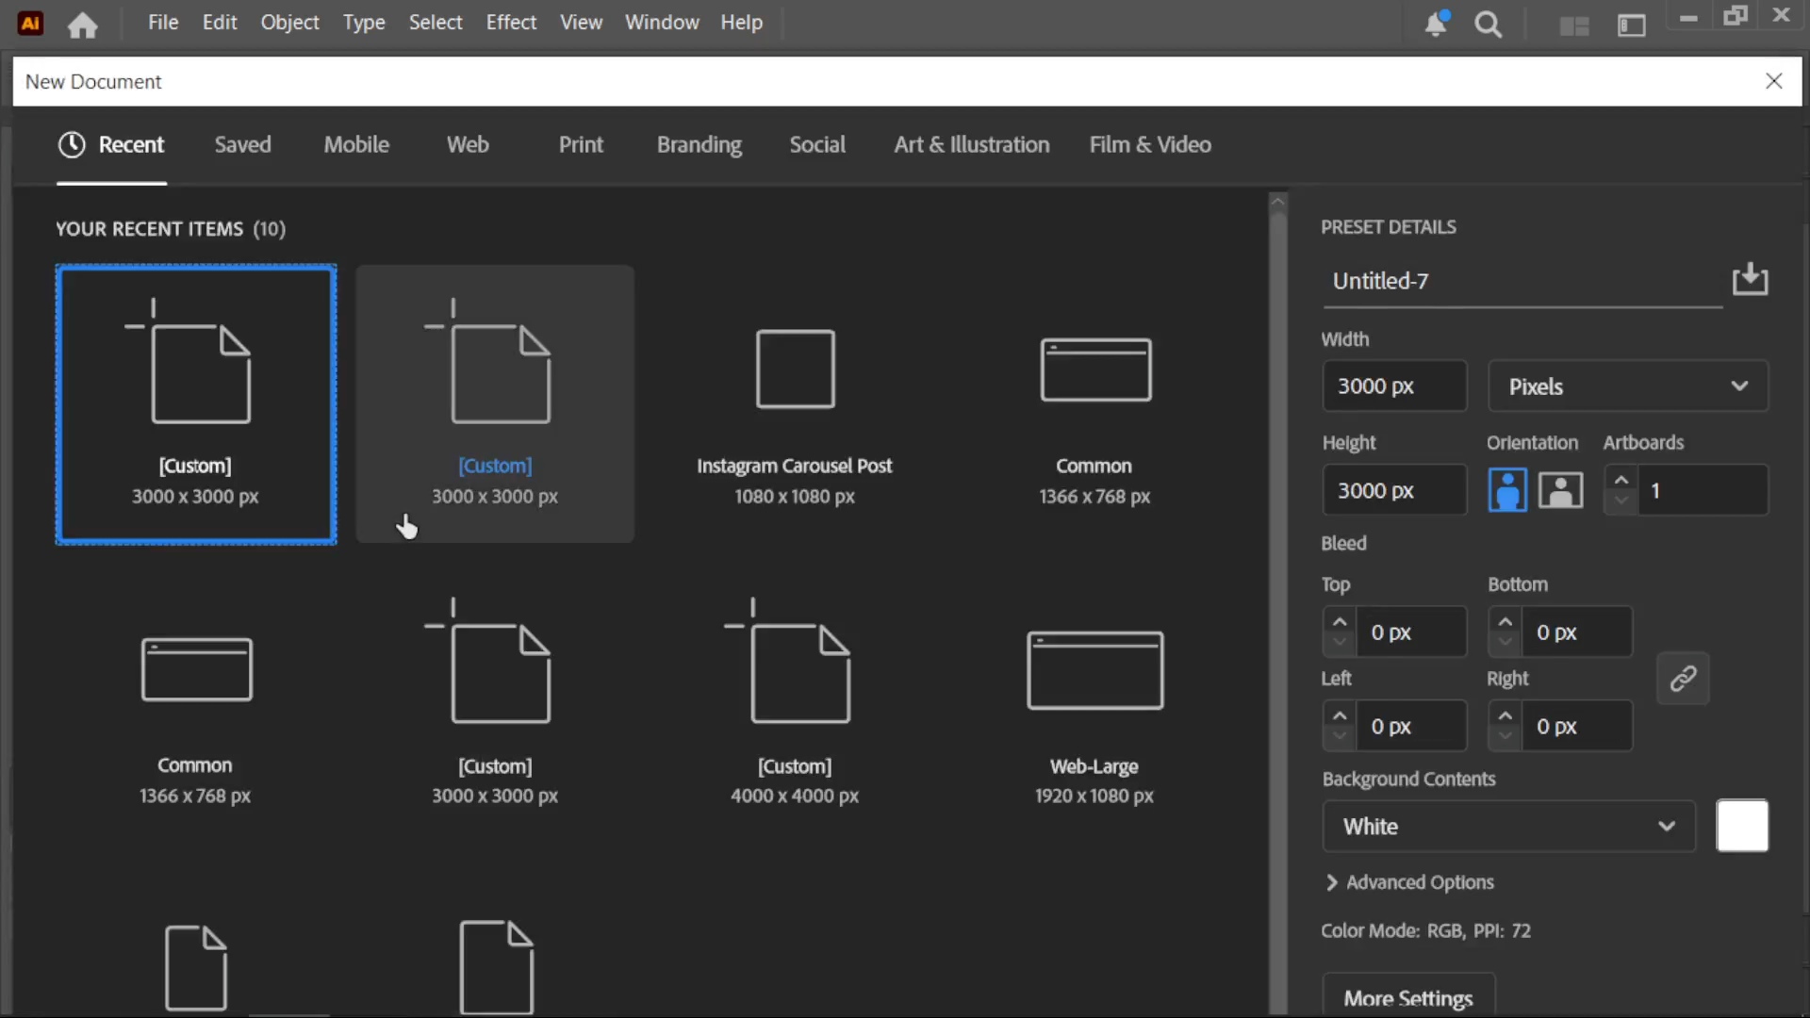Switch to the Mobile tab
The height and width of the screenshot is (1018, 1810).
[356, 144]
